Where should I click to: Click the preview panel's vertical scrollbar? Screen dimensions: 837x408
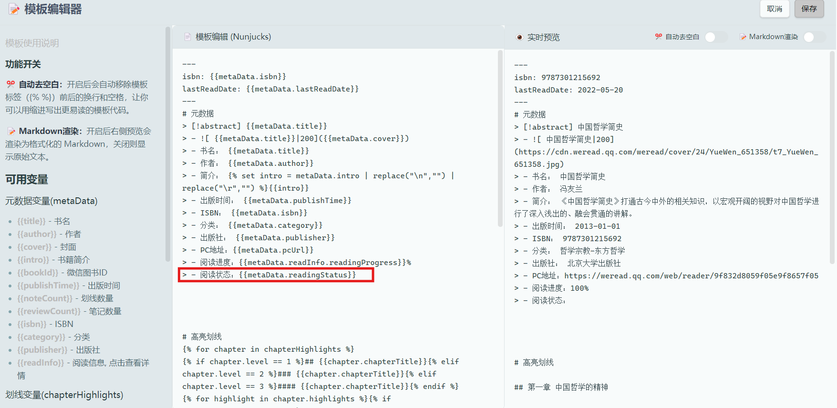click(x=832, y=157)
